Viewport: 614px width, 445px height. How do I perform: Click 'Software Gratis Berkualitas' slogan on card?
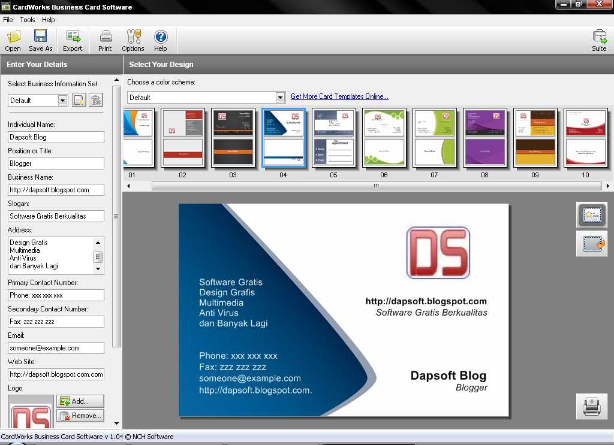[x=432, y=313]
